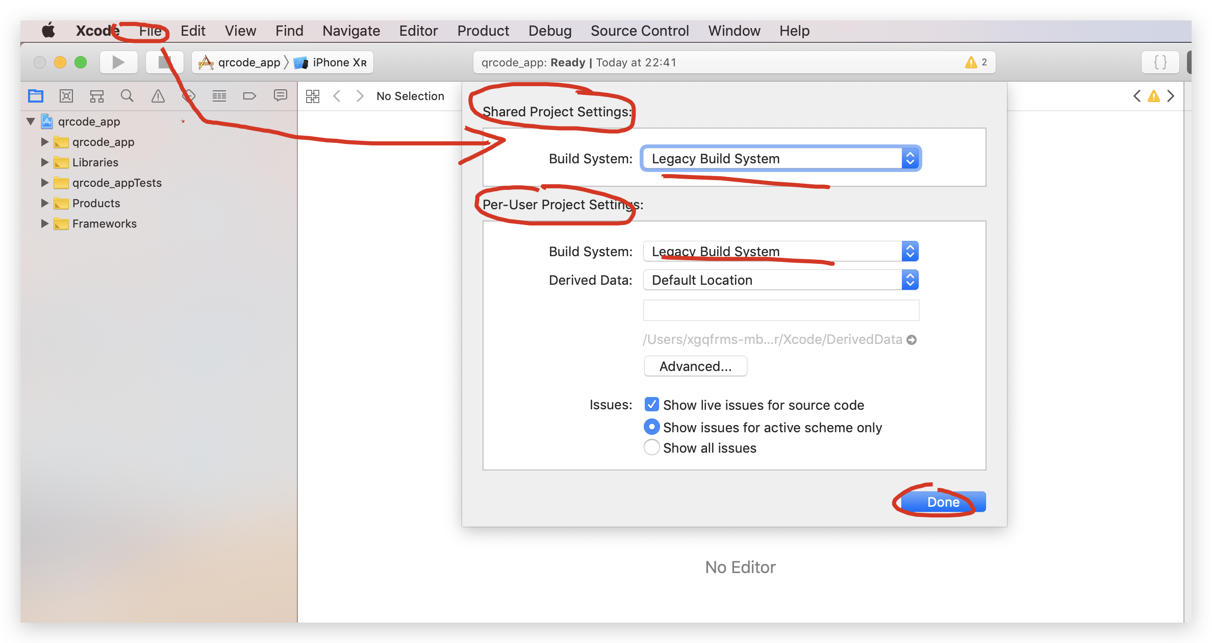The image size is (1212, 643).
Task: Expand the Libraries folder
Action: click(x=45, y=162)
